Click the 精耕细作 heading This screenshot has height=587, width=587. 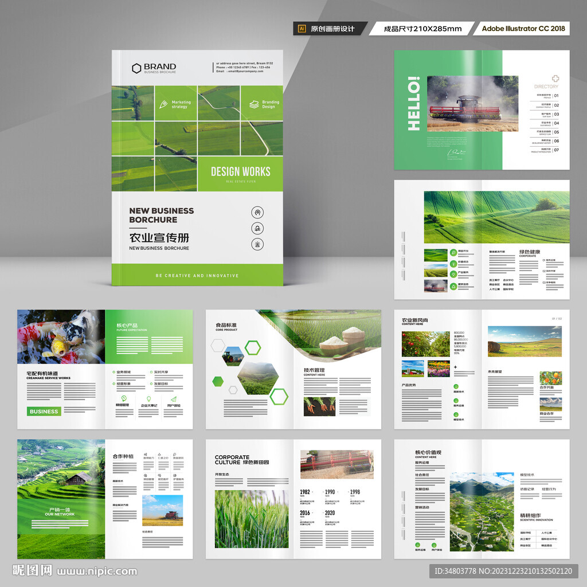[x=530, y=515]
